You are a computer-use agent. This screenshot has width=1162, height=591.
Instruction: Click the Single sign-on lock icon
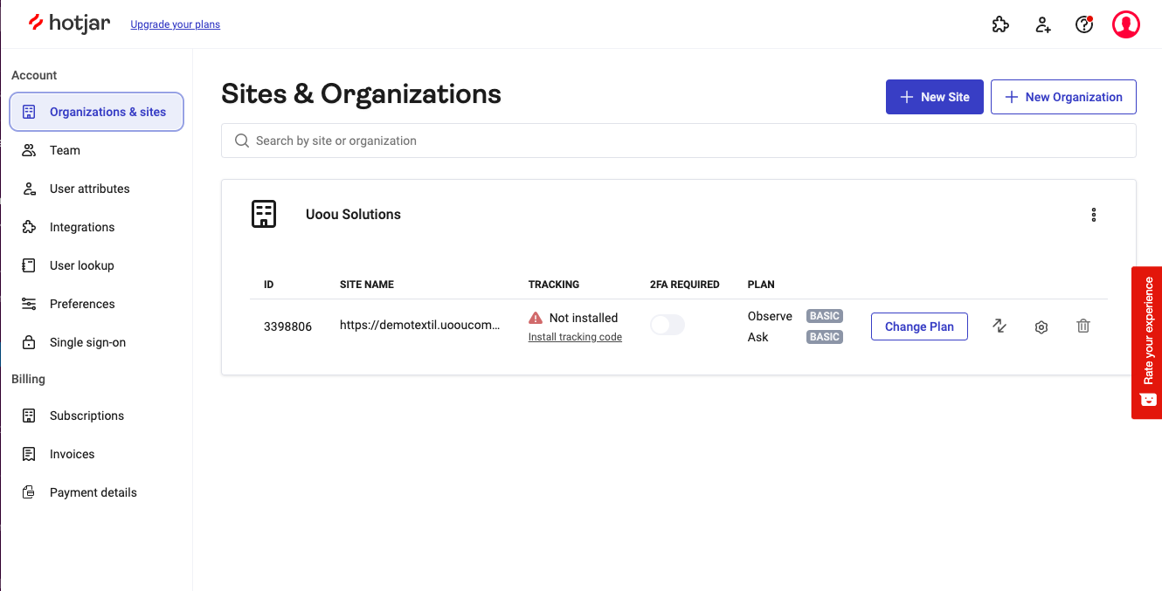(29, 342)
